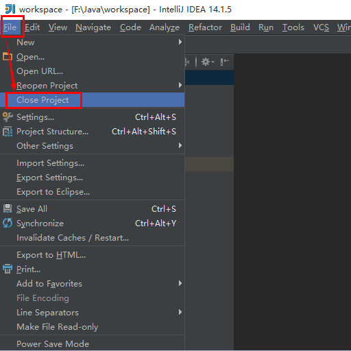Open the VCS menu
Image resolution: width=351 pixels, height=351 pixels.
321,27
